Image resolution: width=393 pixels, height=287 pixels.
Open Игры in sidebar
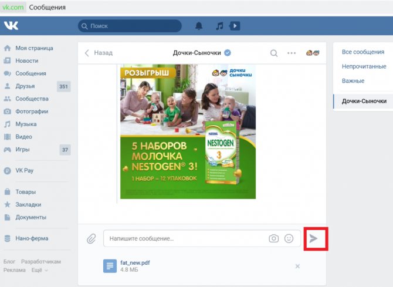[22, 149]
